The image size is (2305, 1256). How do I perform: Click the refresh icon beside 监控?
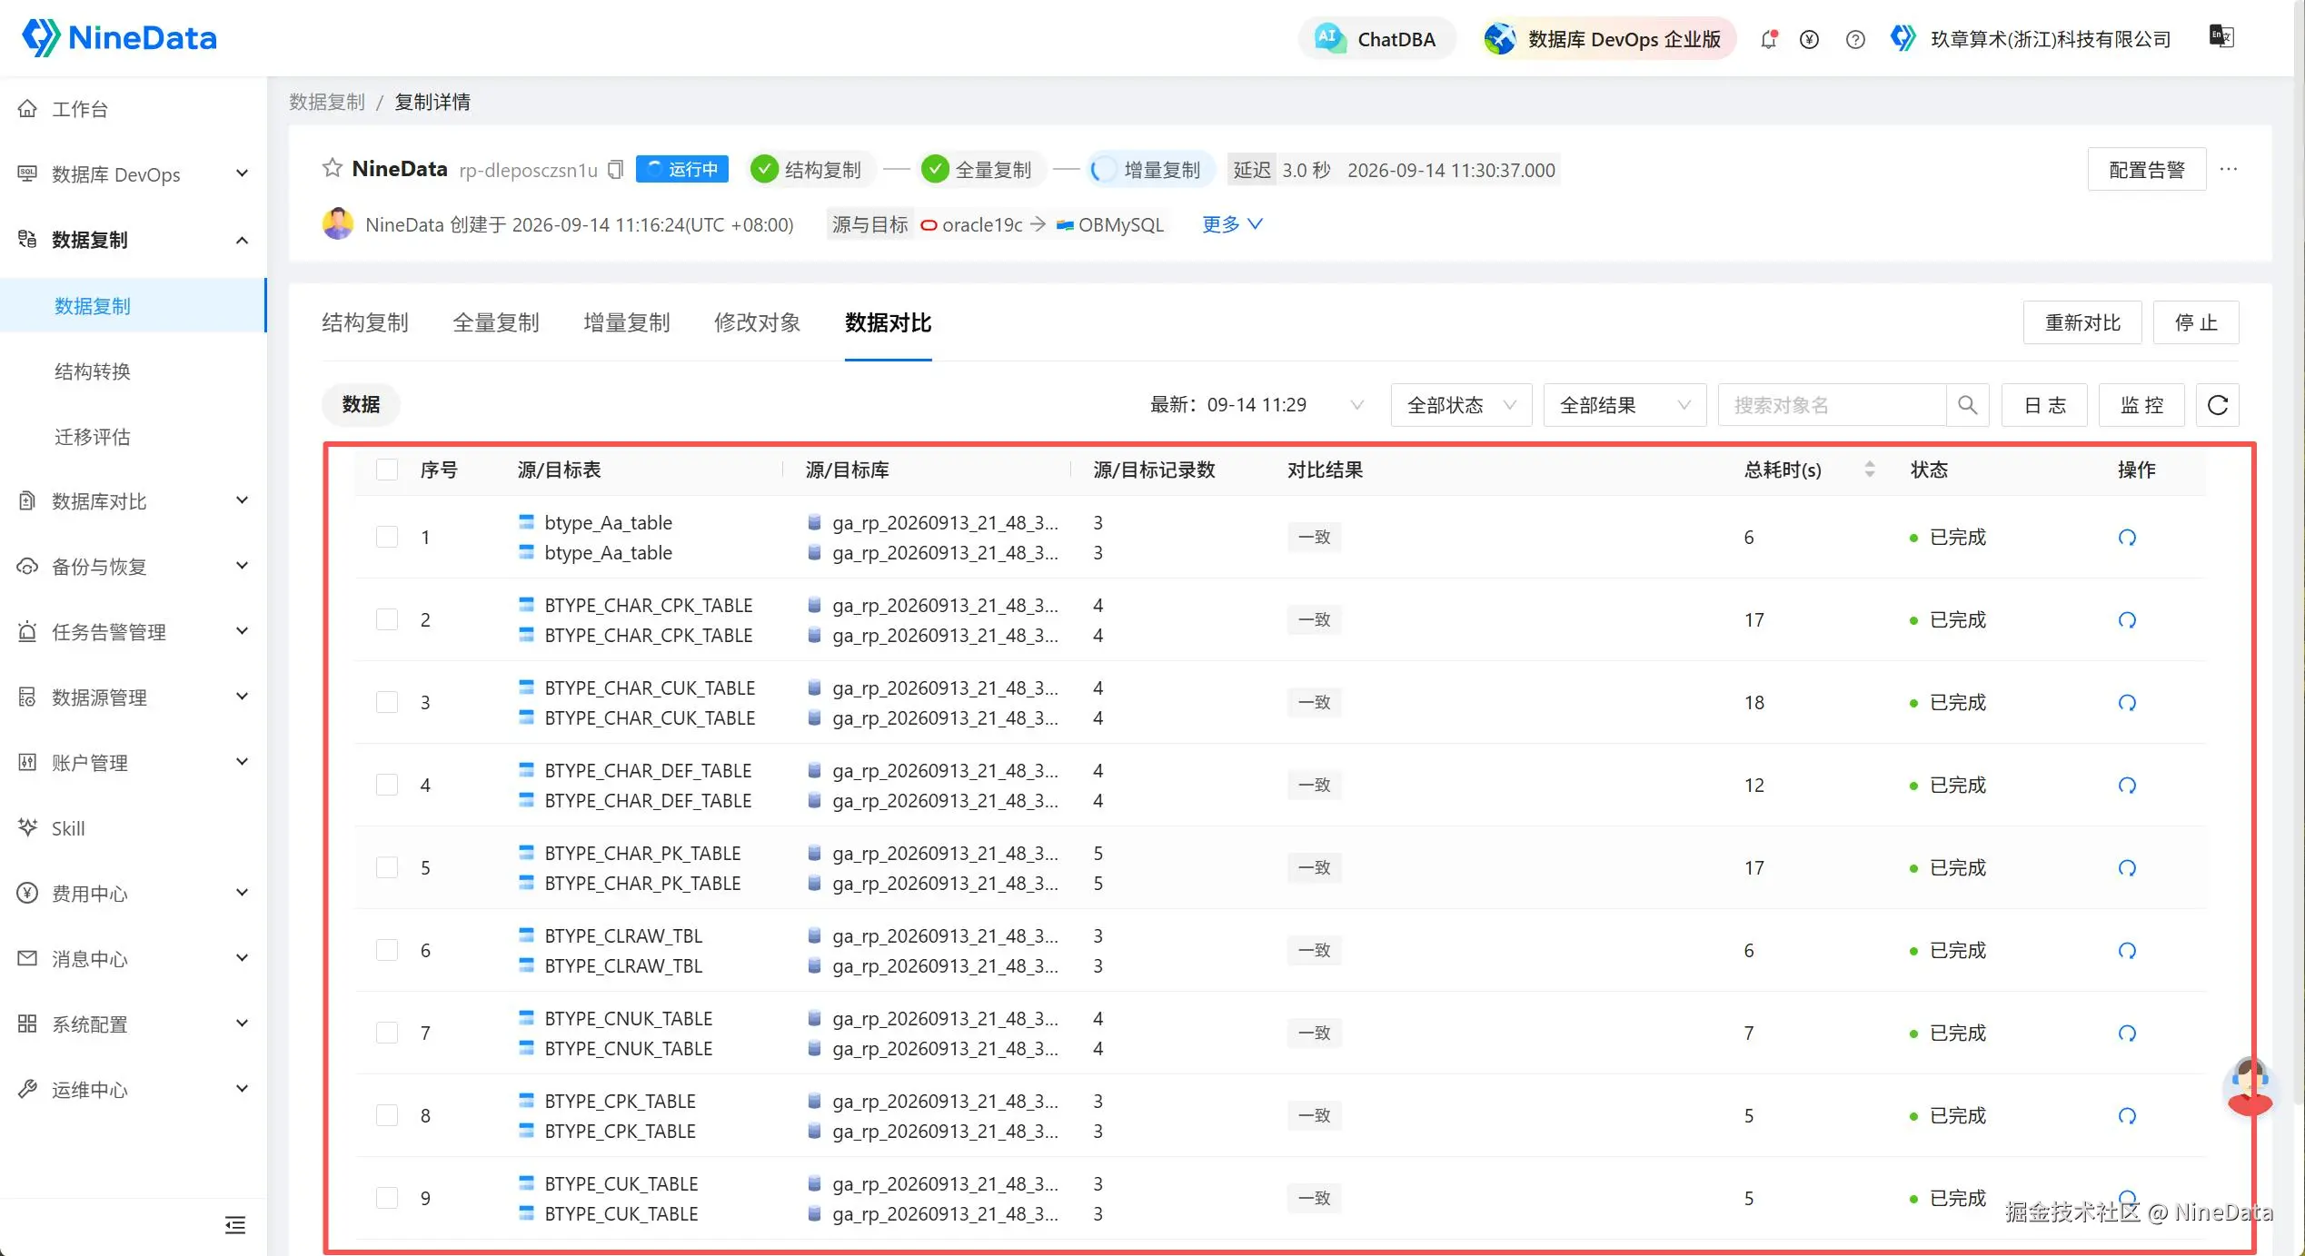2217,405
